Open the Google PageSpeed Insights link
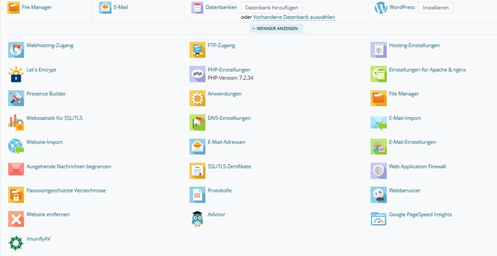 (421, 214)
